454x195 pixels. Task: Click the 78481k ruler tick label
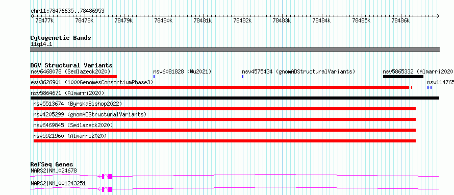coord(203,20)
